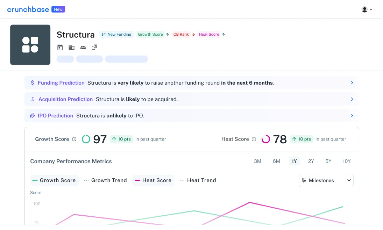
Task: Open the Acquisition Prediction link
Action: 66,99
